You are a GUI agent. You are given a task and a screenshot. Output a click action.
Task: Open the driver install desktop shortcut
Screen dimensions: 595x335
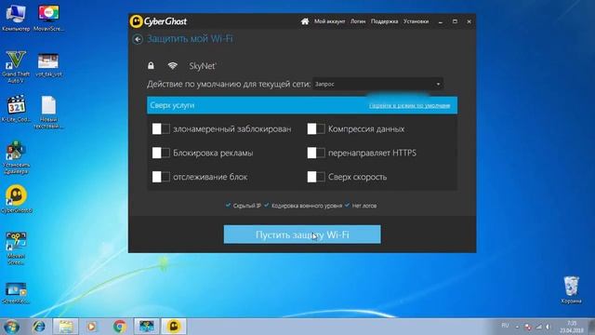pos(16,157)
